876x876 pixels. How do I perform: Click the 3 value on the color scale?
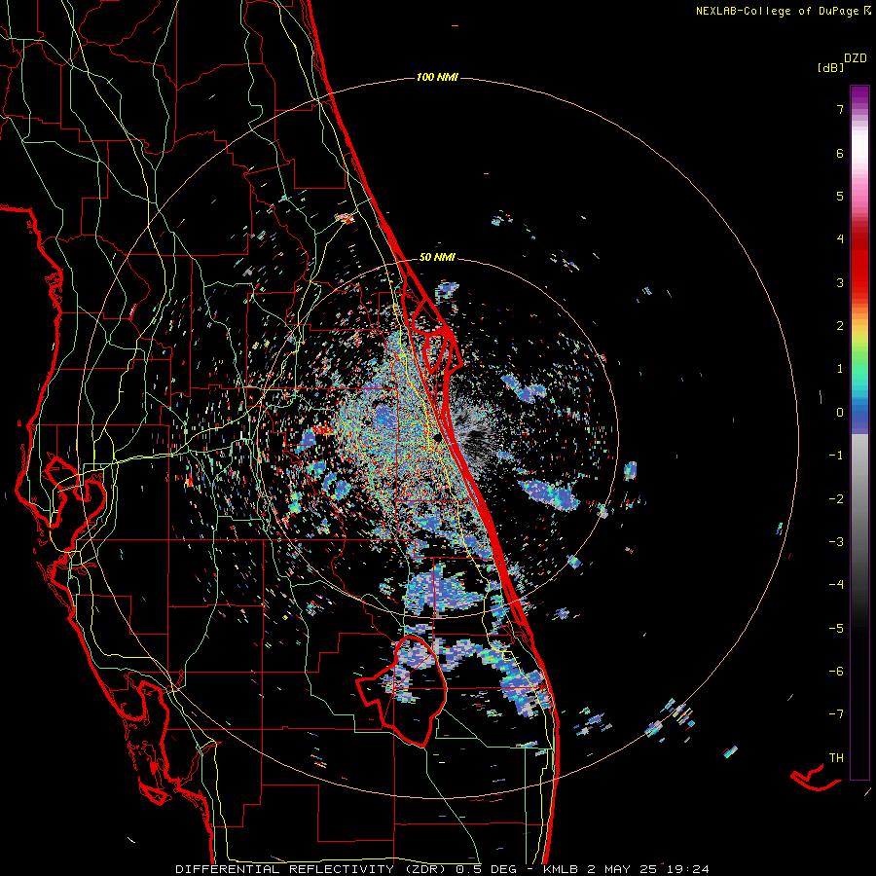pos(840,282)
